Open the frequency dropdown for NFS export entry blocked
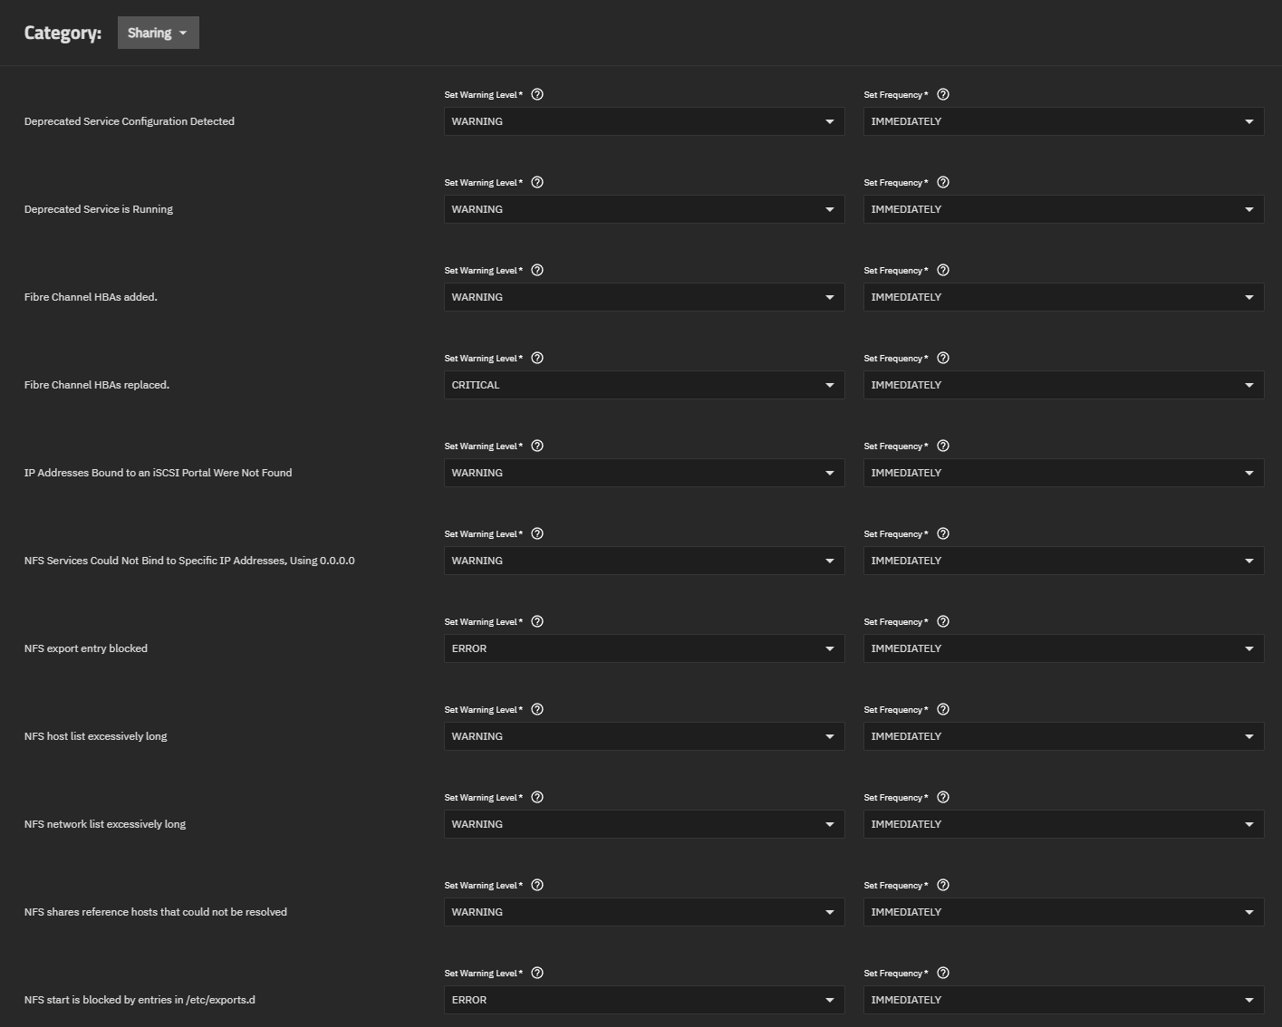Image resolution: width=1282 pixels, height=1027 pixels. coord(1063,648)
